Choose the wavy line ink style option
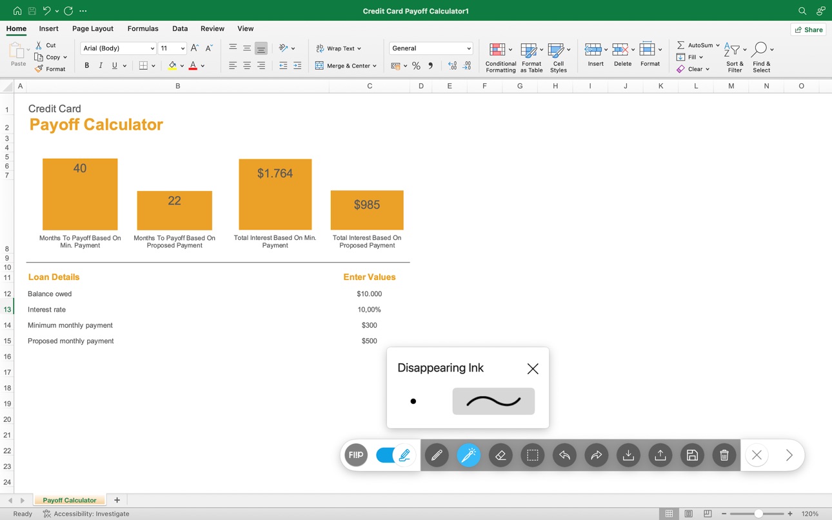 tap(493, 401)
